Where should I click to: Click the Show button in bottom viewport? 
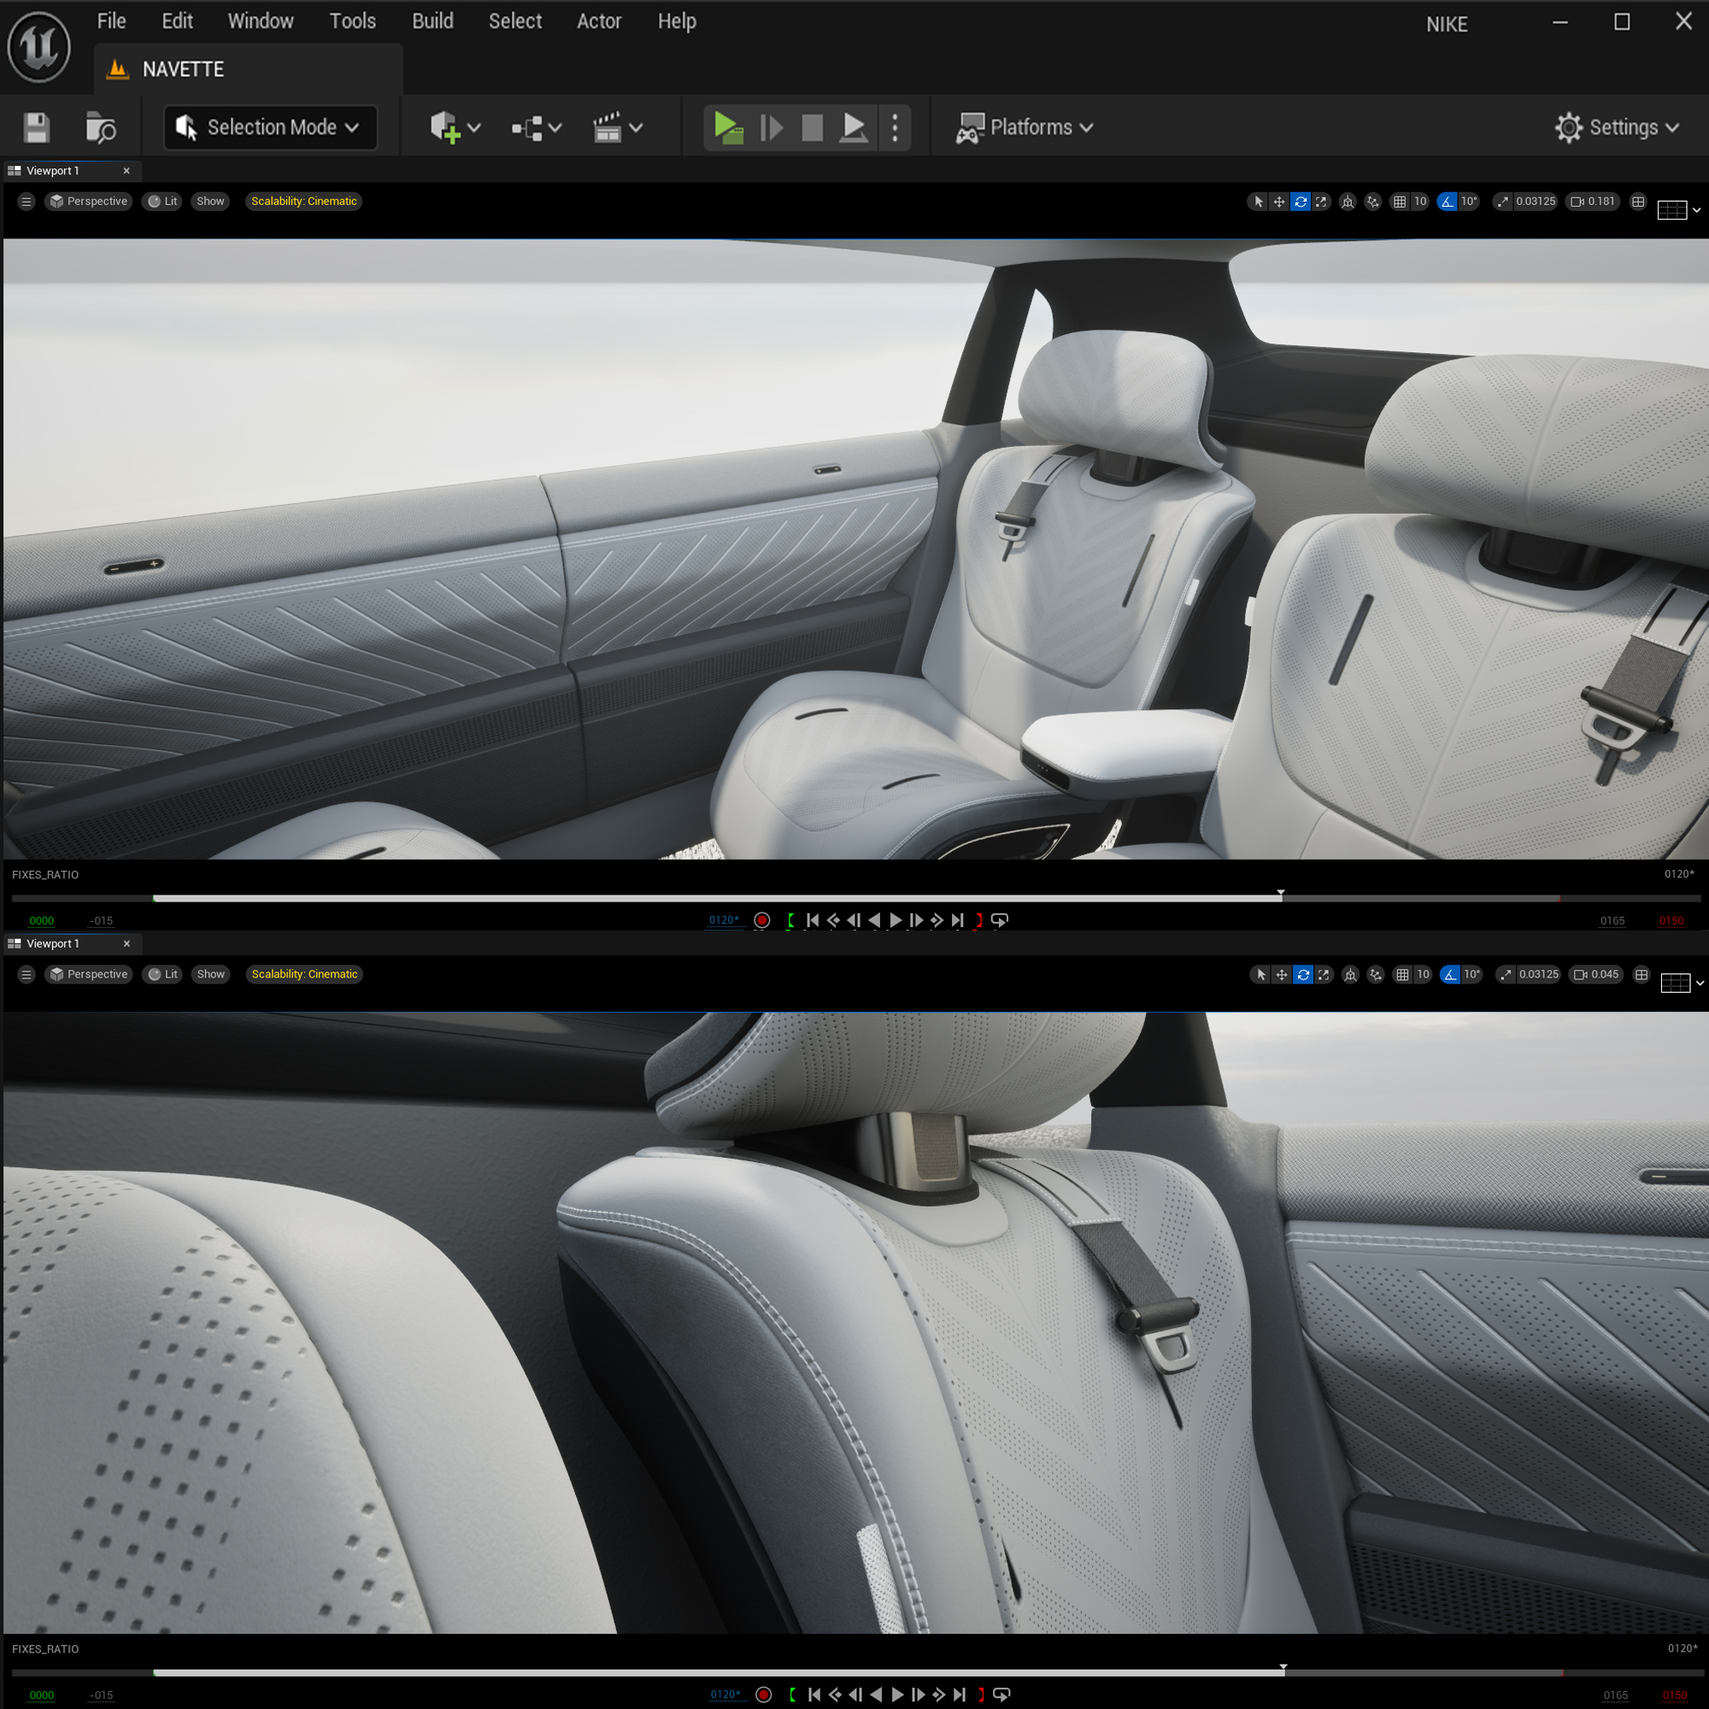point(210,974)
